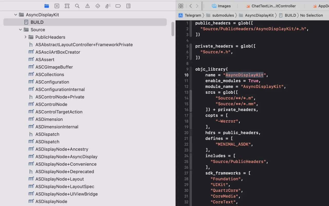Click the BUILD file icon in navigator
329x206 pixels.
(26, 22)
